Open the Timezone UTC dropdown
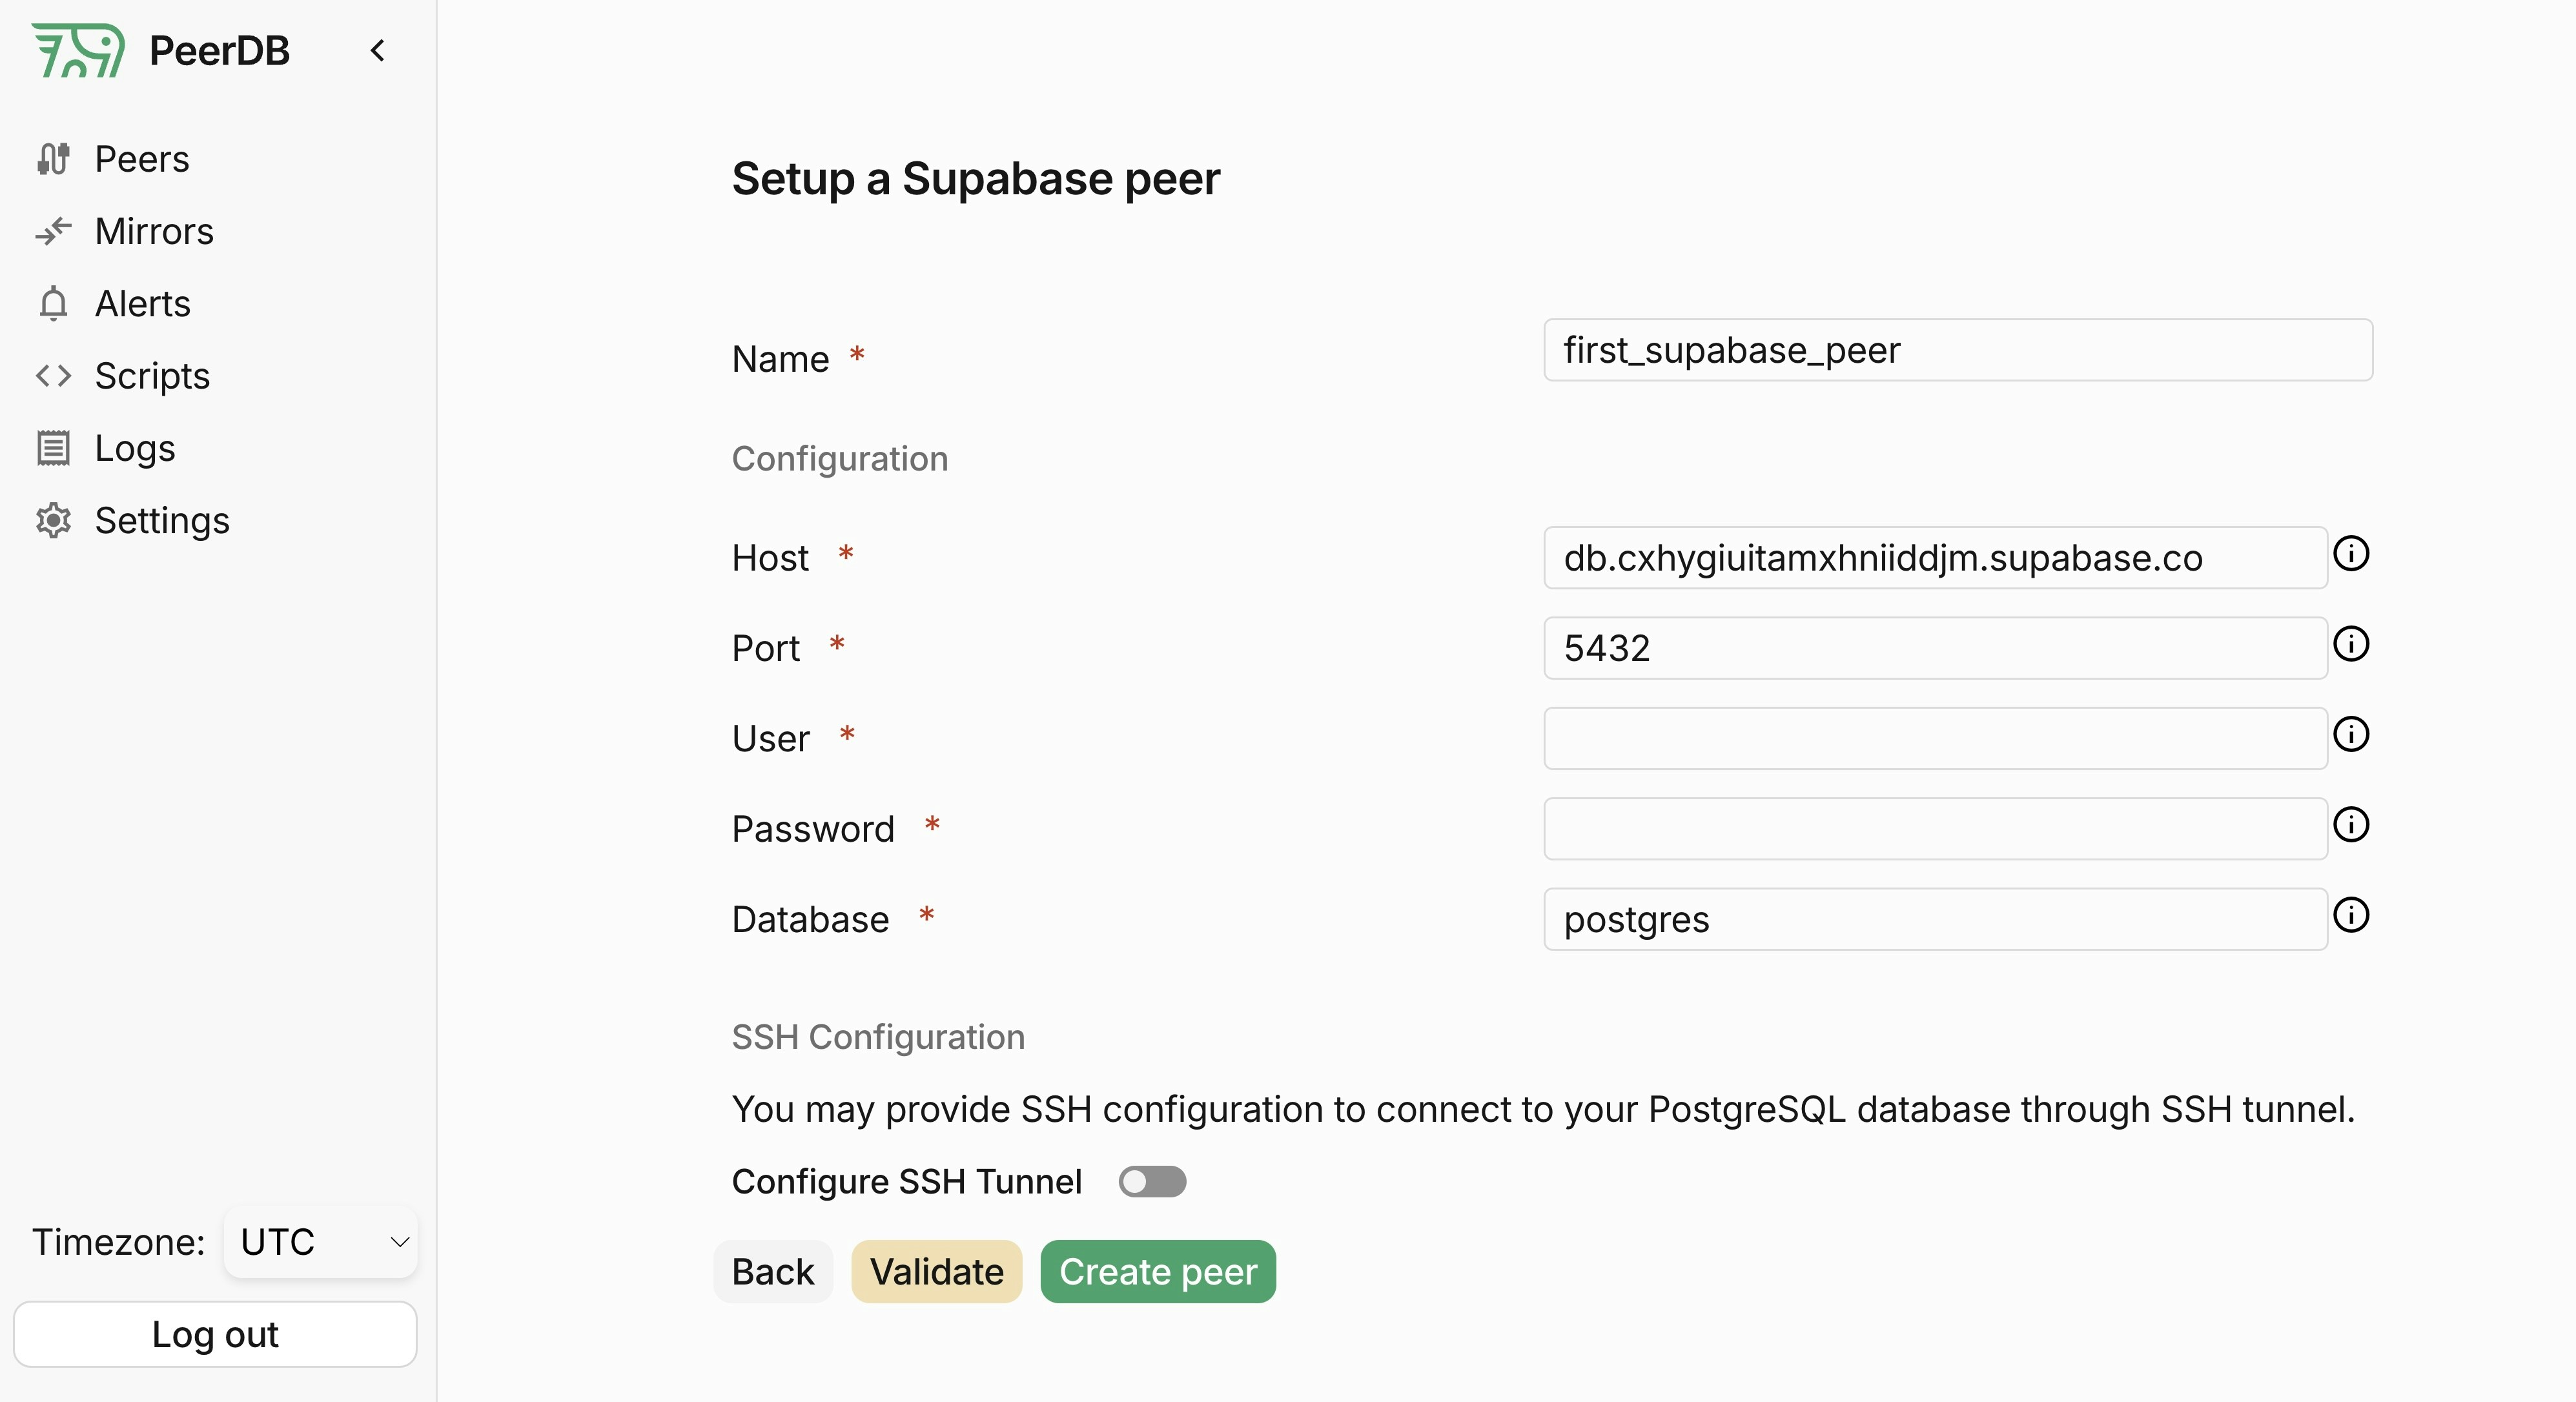 pyautogui.click(x=321, y=1242)
